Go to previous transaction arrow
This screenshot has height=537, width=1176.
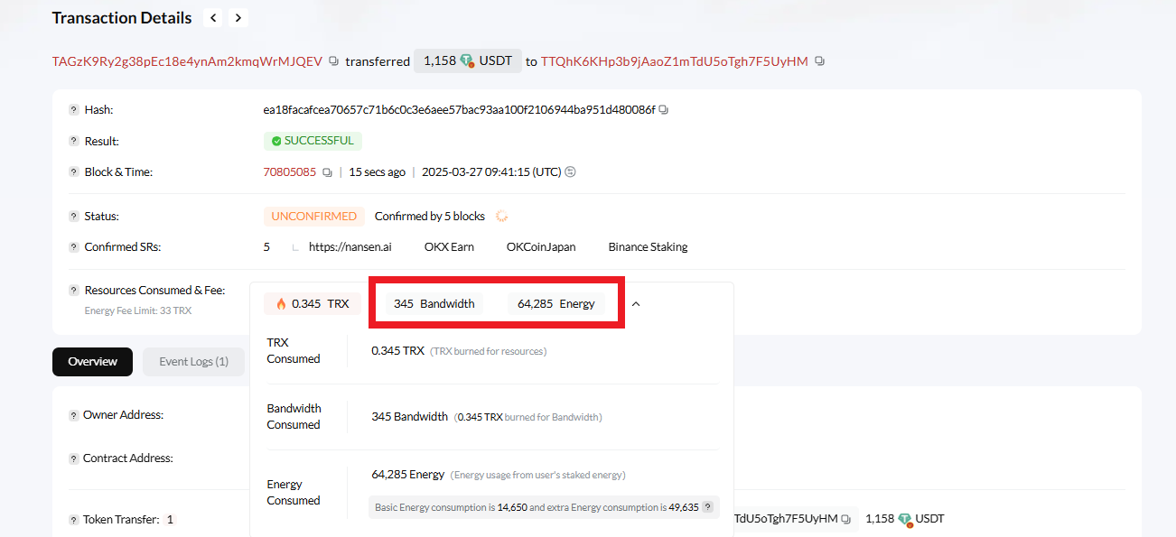pyautogui.click(x=213, y=17)
